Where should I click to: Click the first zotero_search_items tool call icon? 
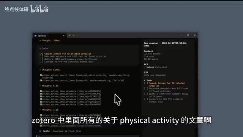[41, 75]
